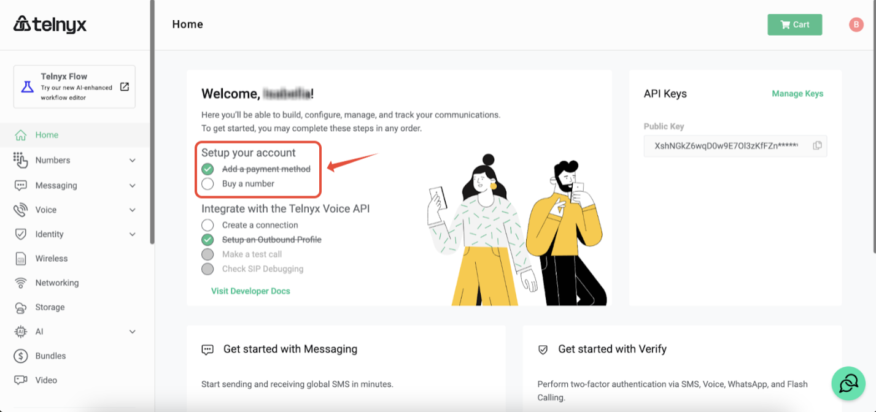
Task: Copy the public API key
Action: 817,146
